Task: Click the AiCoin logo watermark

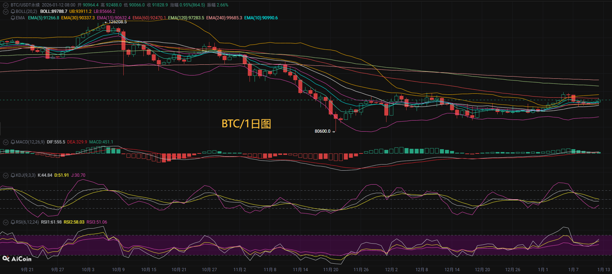Action: pos(17,259)
